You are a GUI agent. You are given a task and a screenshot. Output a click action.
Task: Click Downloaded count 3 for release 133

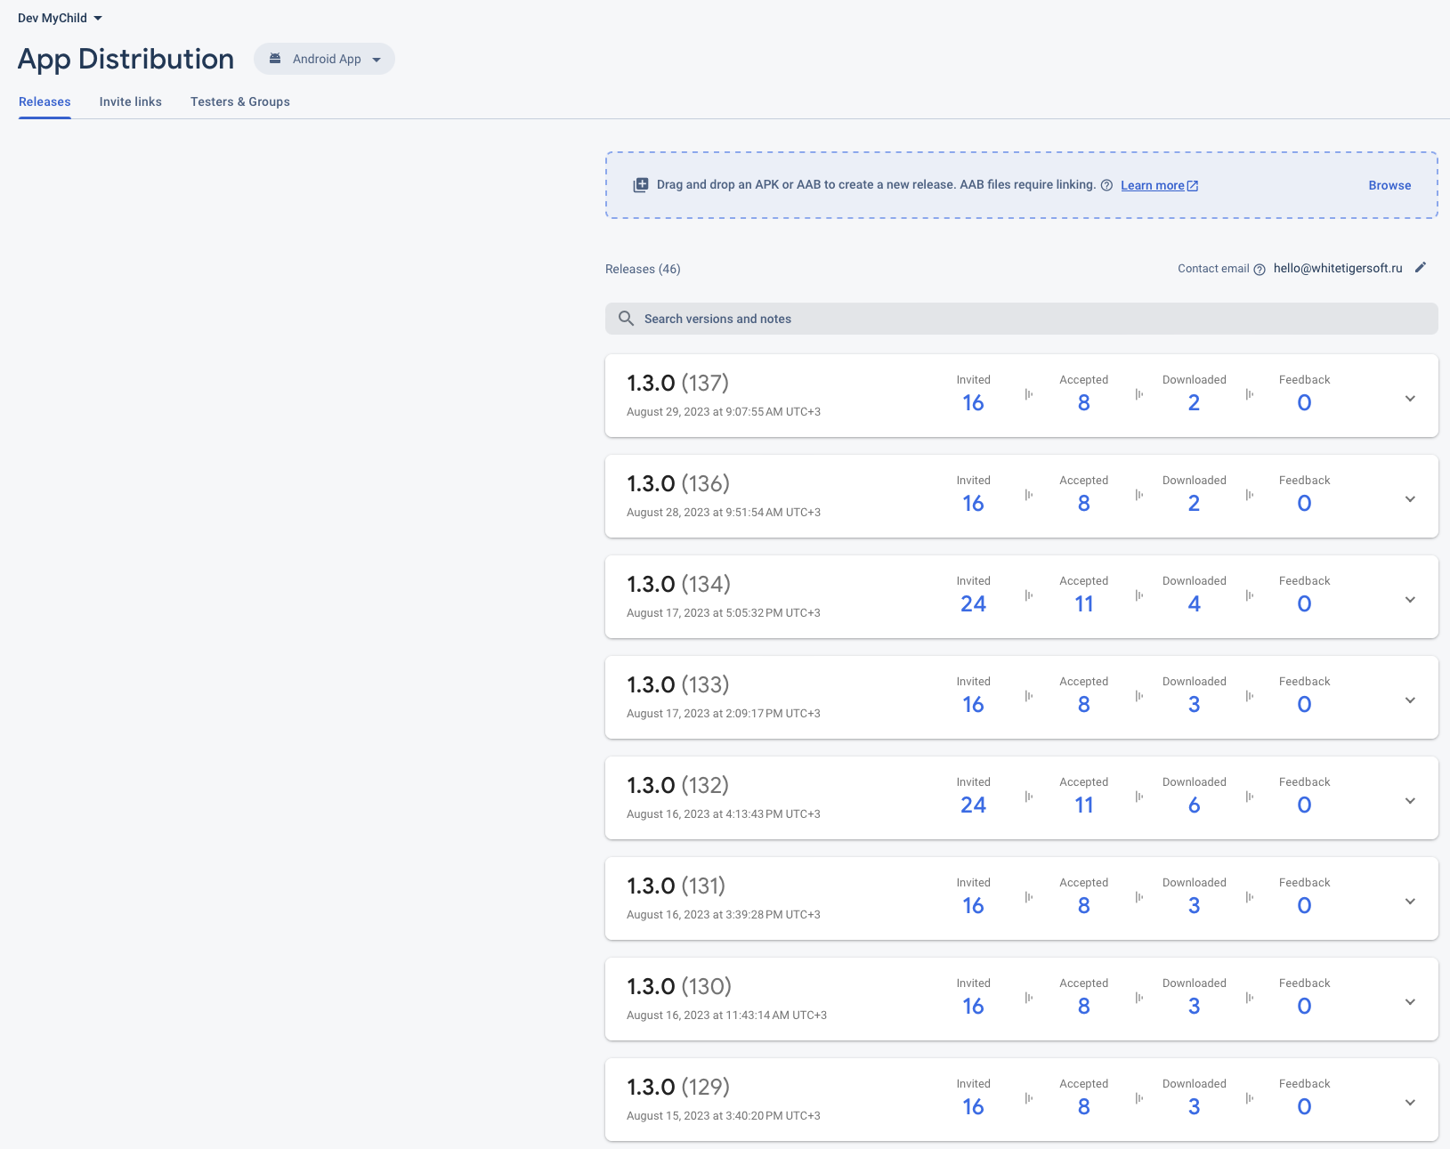(x=1194, y=705)
